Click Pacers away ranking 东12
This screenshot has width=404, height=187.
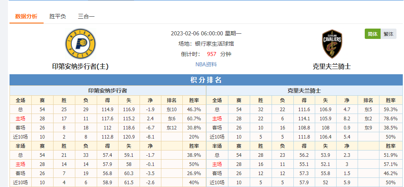coord(172,128)
